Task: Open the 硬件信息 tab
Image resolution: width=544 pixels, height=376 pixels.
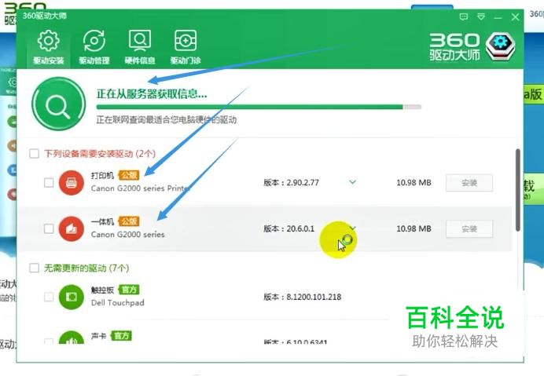Action: 140,47
